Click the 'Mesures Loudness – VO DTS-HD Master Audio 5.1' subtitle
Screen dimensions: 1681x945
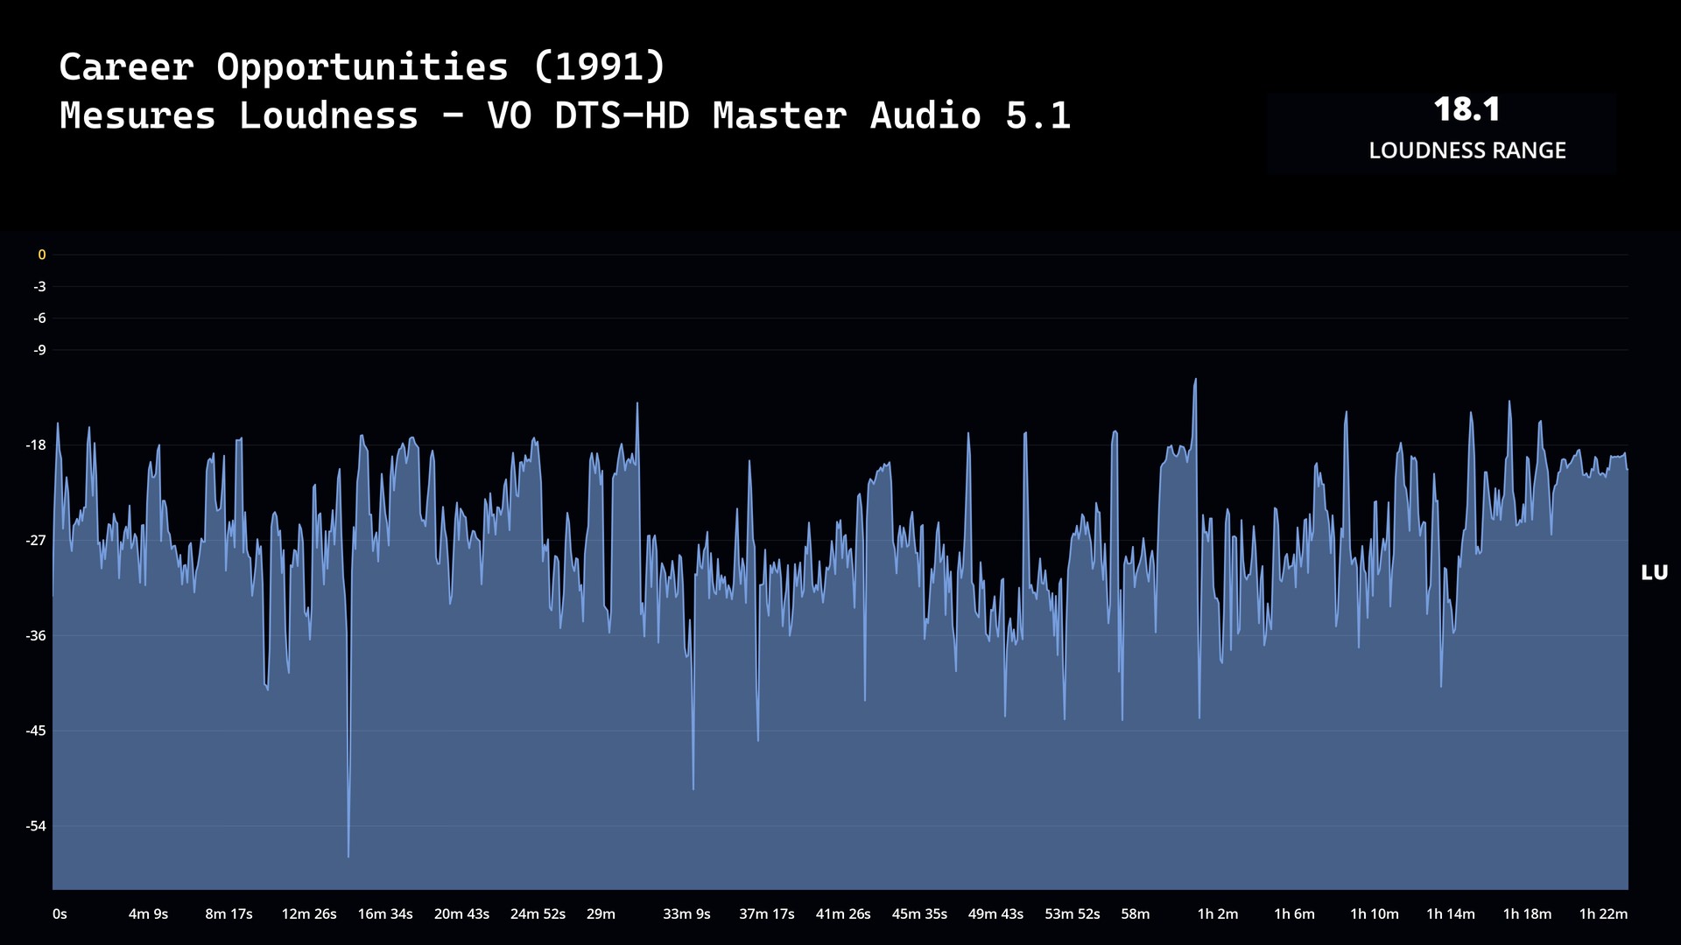[565, 115]
